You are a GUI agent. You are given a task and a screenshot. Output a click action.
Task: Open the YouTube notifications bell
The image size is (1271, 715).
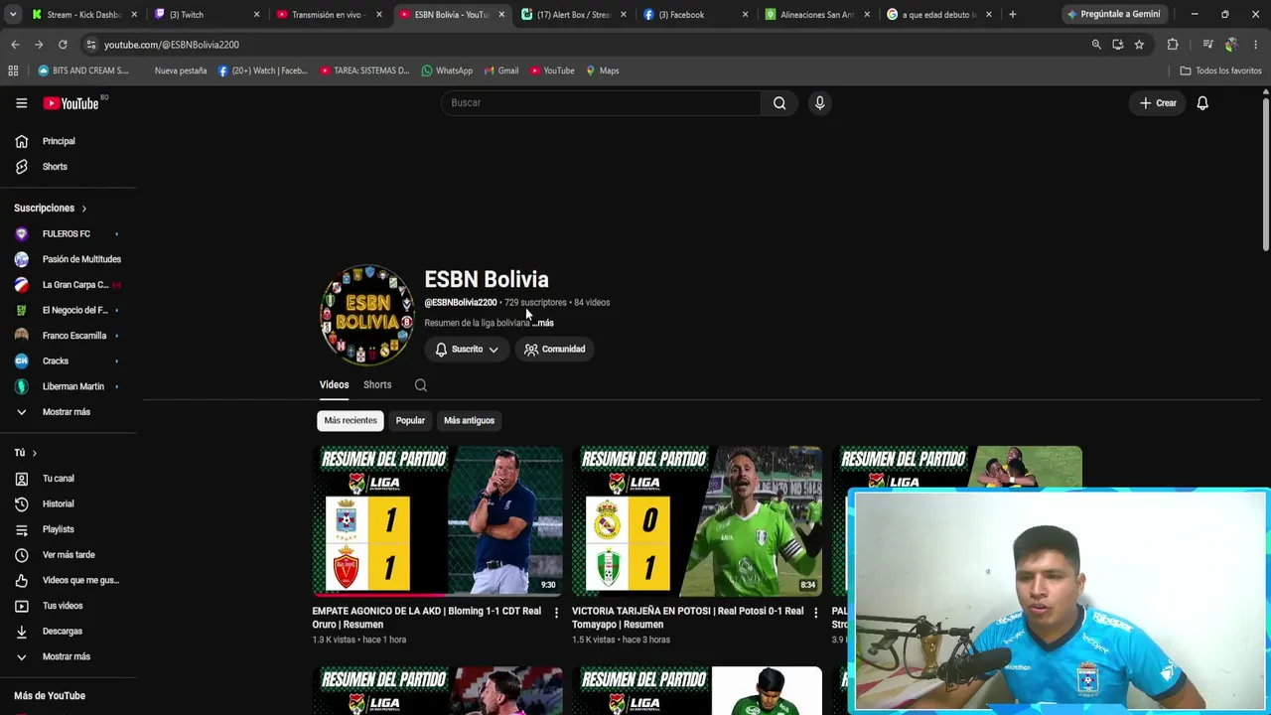(x=1202, y=103)
